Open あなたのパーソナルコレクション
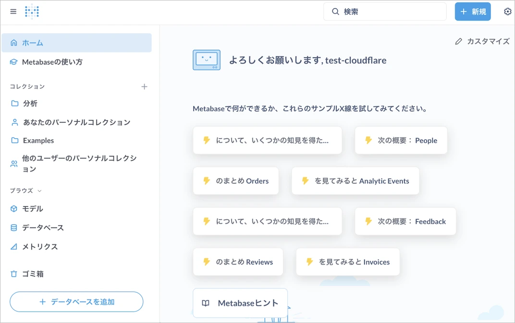This screenshot has height=323, width=515. click(x=76, y=122)
